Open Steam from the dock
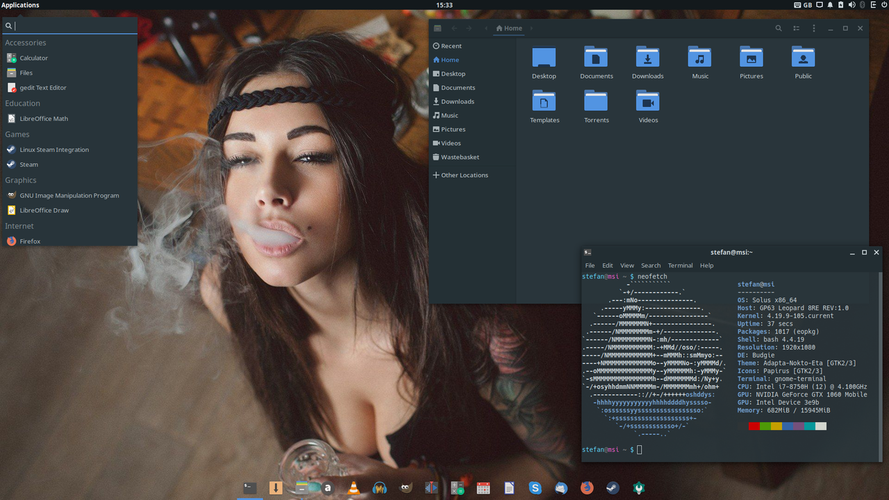This screenshot has width=889, height=500. (613, 488)
